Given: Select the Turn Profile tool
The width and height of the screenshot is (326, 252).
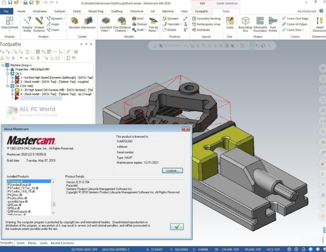Looking at the screenshot, I should click(x=273, y=24).
